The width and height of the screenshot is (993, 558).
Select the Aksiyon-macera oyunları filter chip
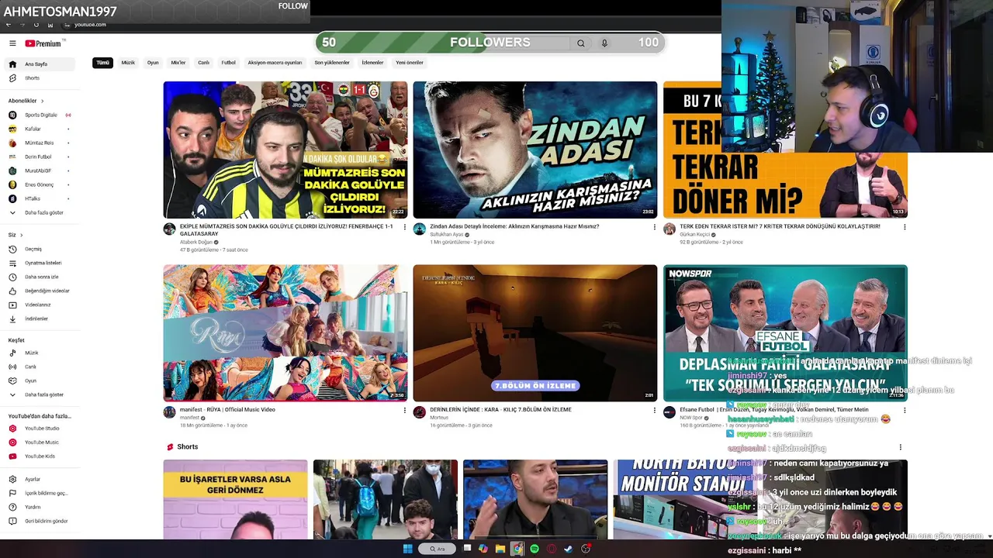click(275, 63)
